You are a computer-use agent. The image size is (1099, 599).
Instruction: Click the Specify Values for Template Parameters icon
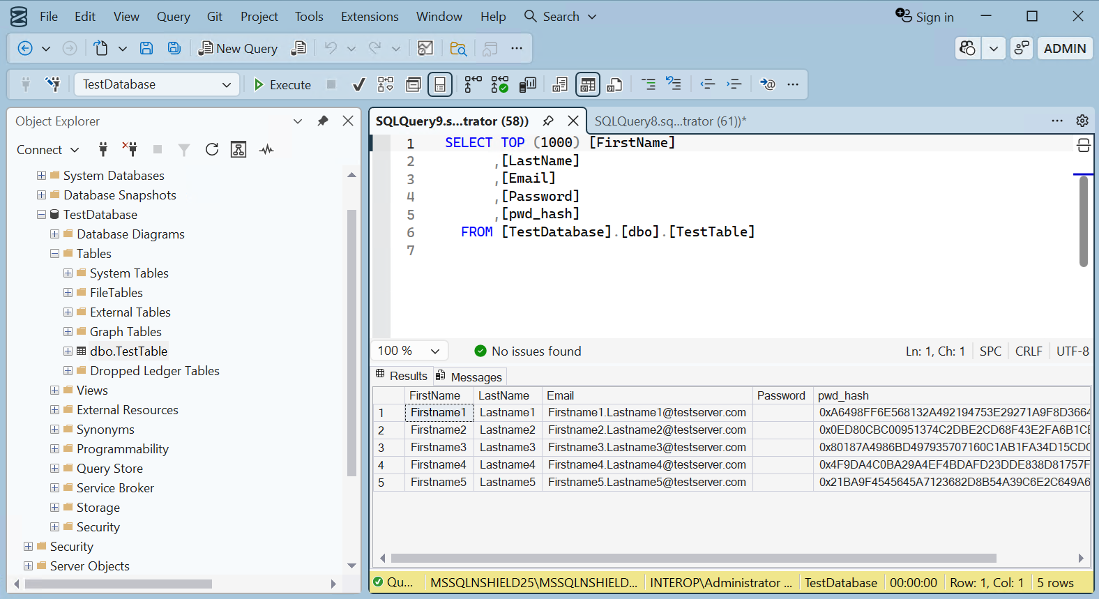pos(768,84)
